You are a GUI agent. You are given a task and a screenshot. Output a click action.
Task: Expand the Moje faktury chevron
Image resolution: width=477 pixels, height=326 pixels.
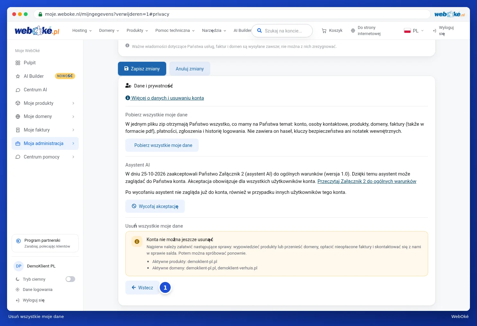point(73,130)
